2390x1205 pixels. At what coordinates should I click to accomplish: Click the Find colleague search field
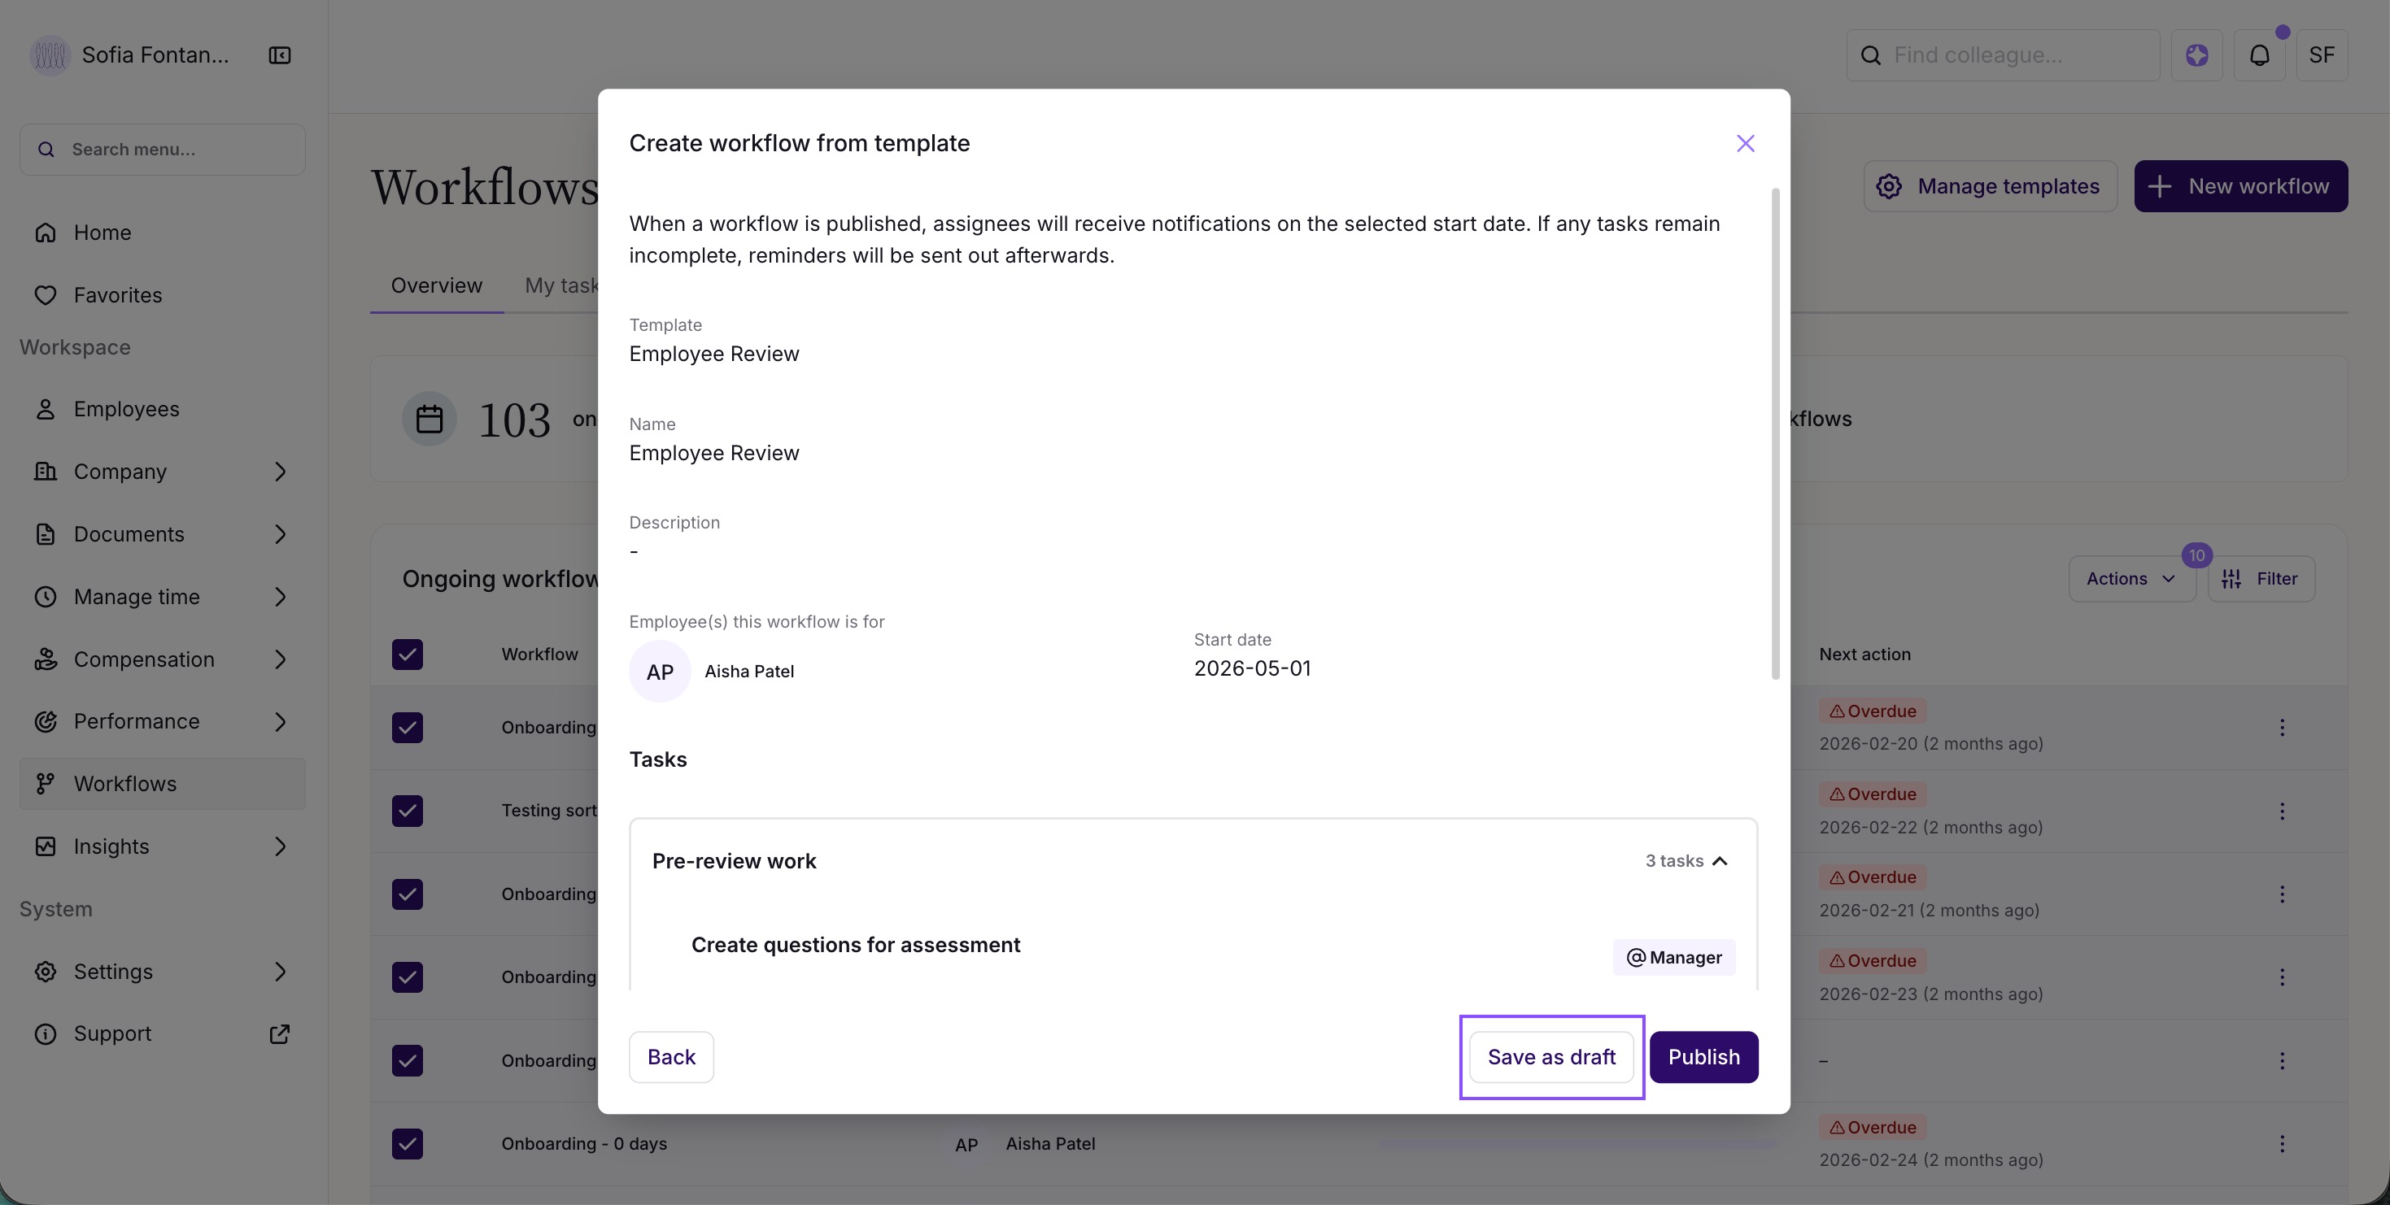(x=2013, y=55)
